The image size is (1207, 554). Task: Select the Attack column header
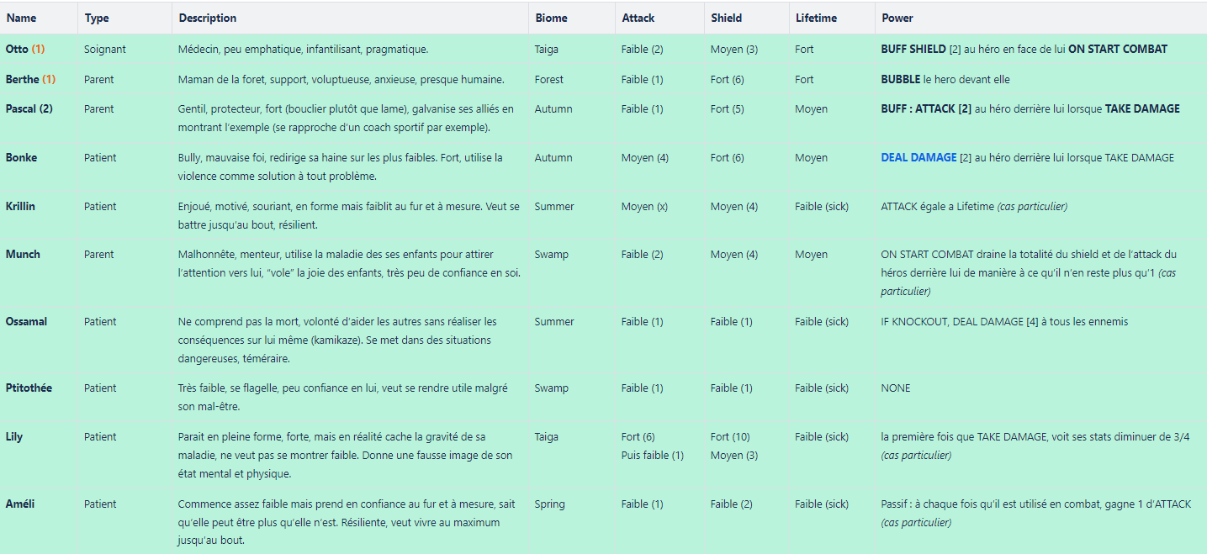coord(638,18)
